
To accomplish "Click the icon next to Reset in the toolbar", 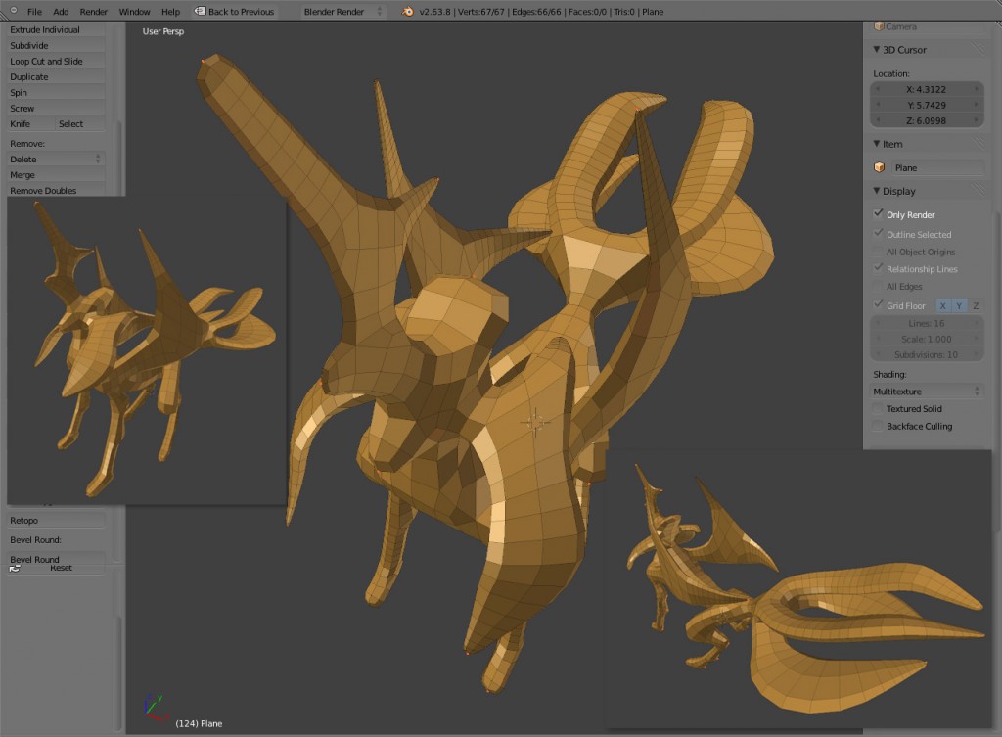I will 14,567.
